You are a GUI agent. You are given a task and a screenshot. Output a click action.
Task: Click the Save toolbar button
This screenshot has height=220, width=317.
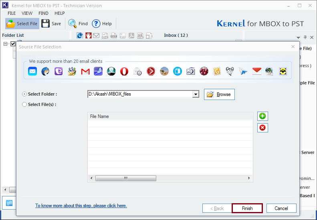click(51, 24)
